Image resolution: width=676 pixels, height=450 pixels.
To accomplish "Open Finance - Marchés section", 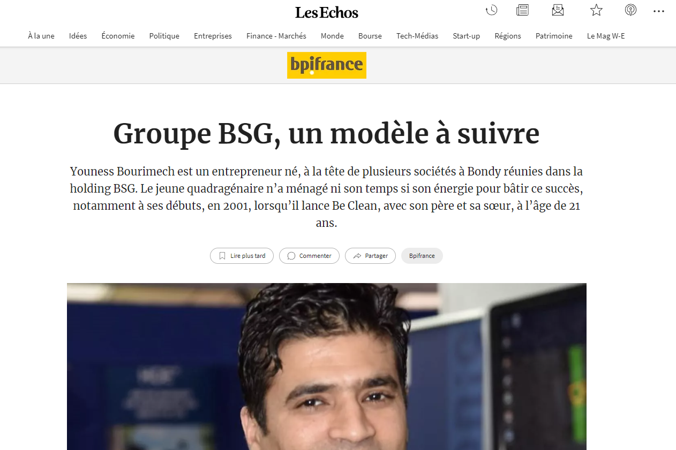I will point(276,36).
